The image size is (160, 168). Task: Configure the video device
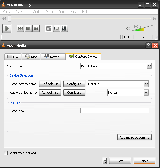pos(74,84)
